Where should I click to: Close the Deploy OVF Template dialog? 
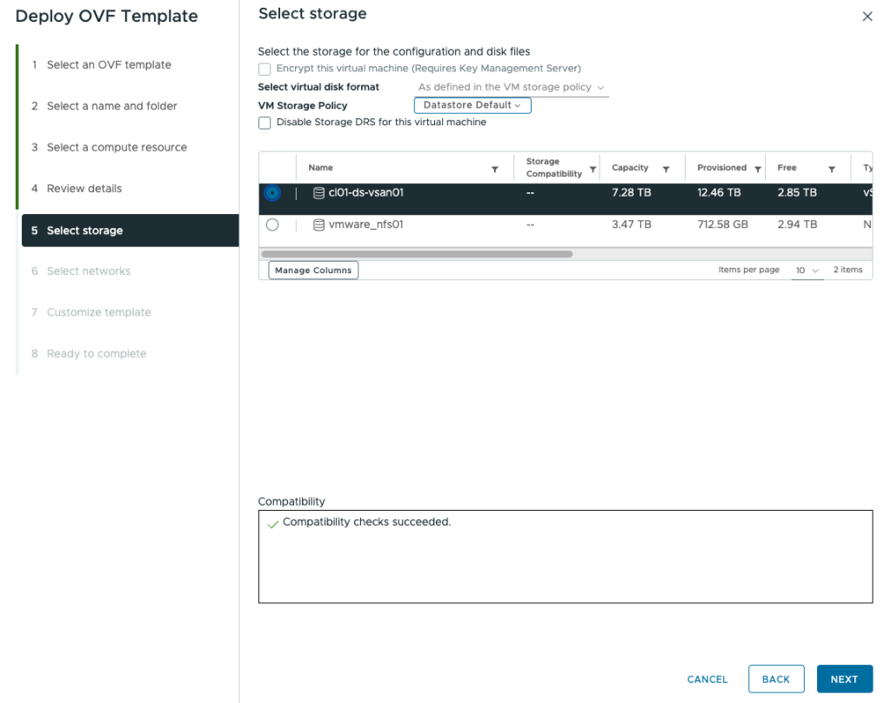tap(867, 17)
